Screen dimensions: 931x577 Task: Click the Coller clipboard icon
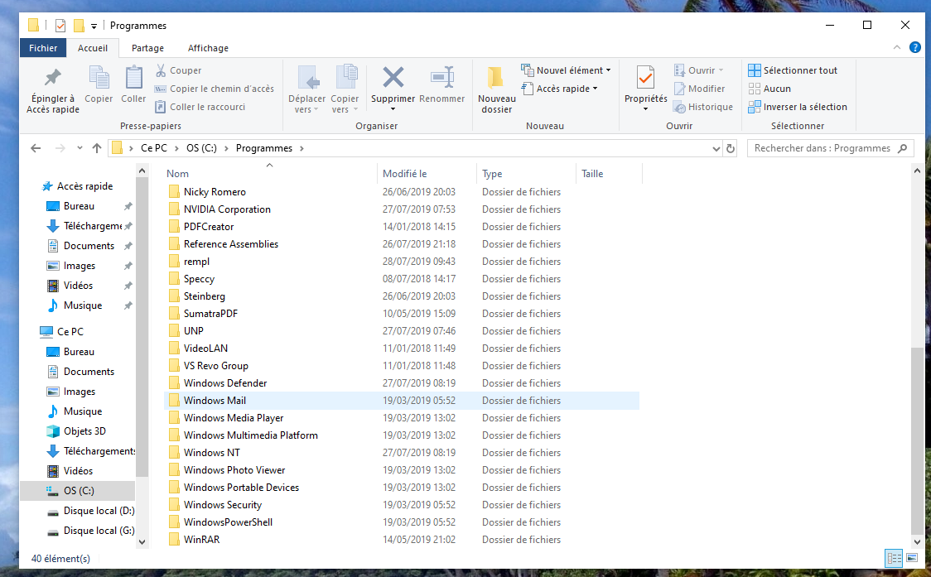click(133, 77)
